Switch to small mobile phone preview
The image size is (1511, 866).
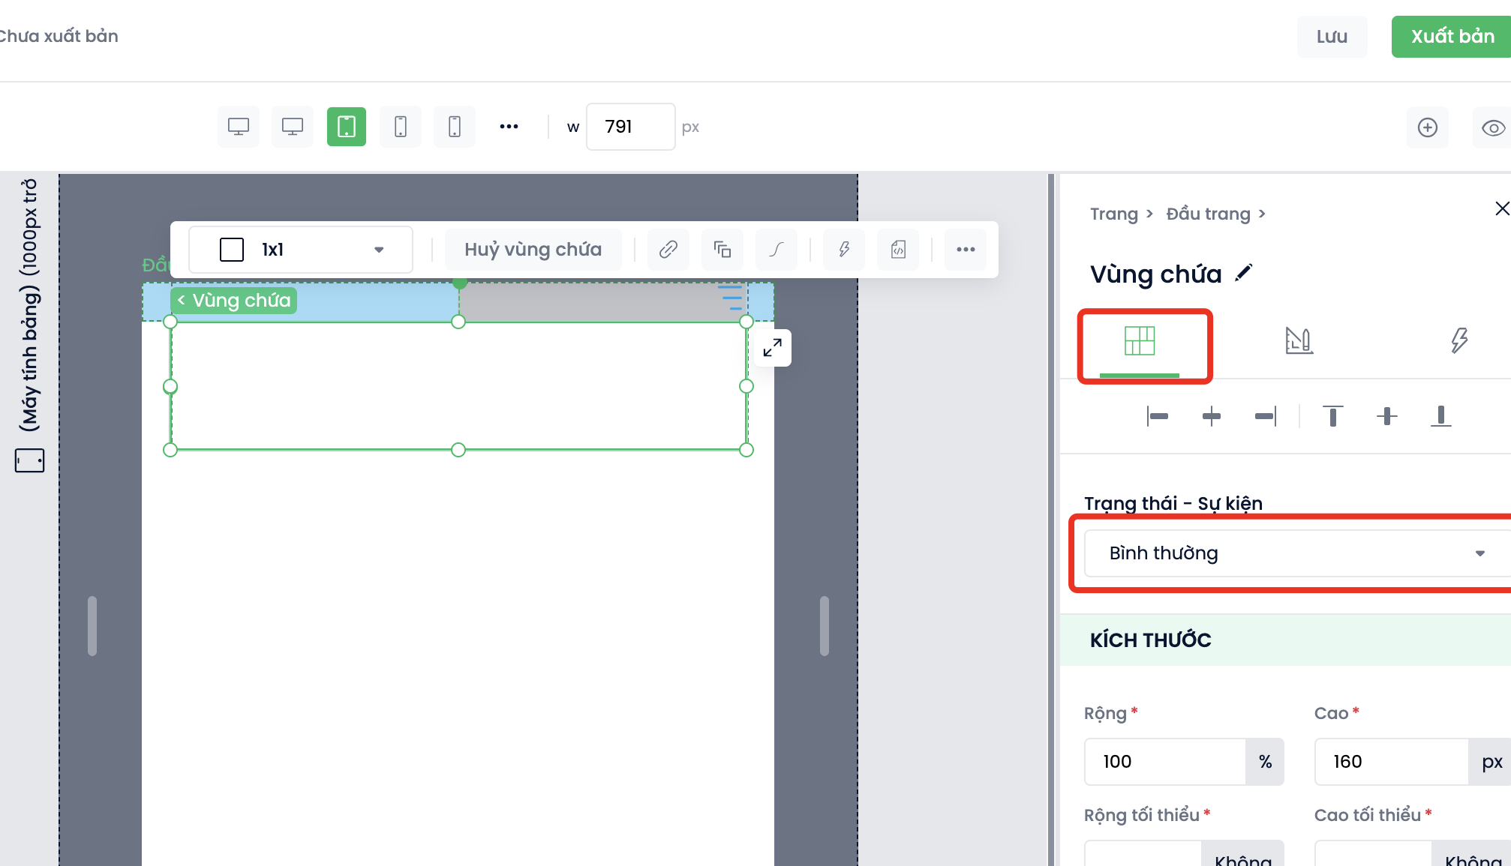click(454, 127)
